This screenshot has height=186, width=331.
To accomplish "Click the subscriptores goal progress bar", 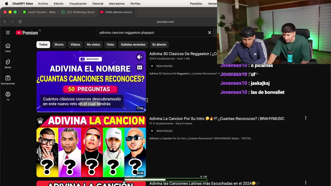I will (x=165, y=180).
